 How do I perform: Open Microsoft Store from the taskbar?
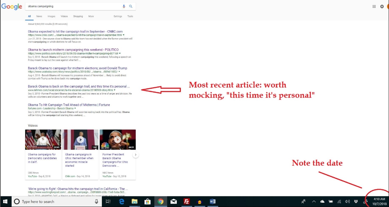click(147, 202)
